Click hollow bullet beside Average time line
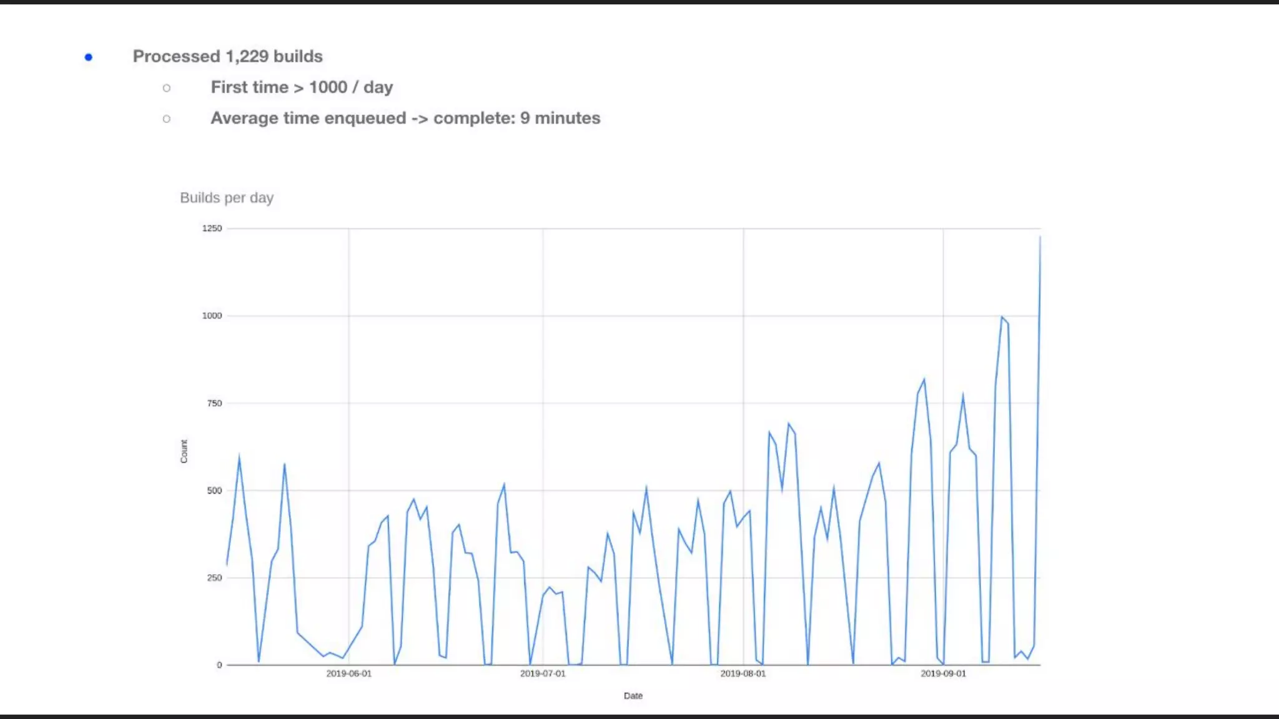 click(167, 119)
